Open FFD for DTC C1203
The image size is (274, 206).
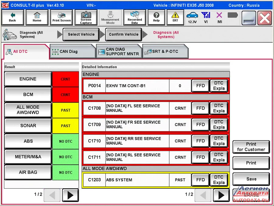[x=200, y=180]
